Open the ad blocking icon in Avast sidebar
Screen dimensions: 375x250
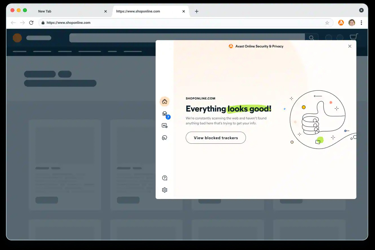coord(164,126)
